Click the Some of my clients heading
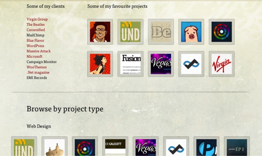Viewport: 262px width, 156px height. pyautogui.click(x=45, y=6)
